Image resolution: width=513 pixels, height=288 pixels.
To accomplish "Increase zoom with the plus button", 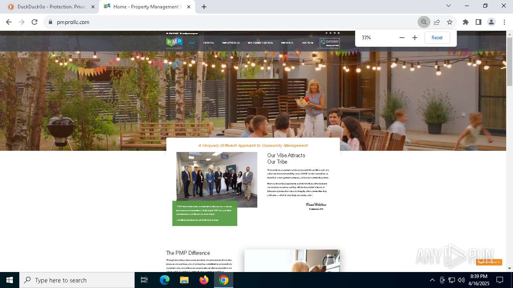I will [x=415, y=38].
